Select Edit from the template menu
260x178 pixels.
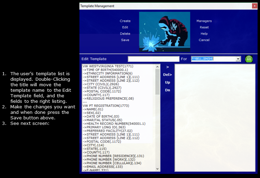(x=125, y=27)
